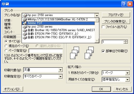Pick hp psc 2150 series from list

(x=58, y=27)
